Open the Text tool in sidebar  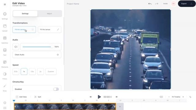click(5, 52)
